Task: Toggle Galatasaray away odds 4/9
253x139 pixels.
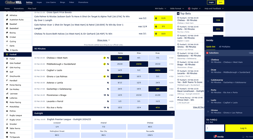Action: click(x=158, y=89)
